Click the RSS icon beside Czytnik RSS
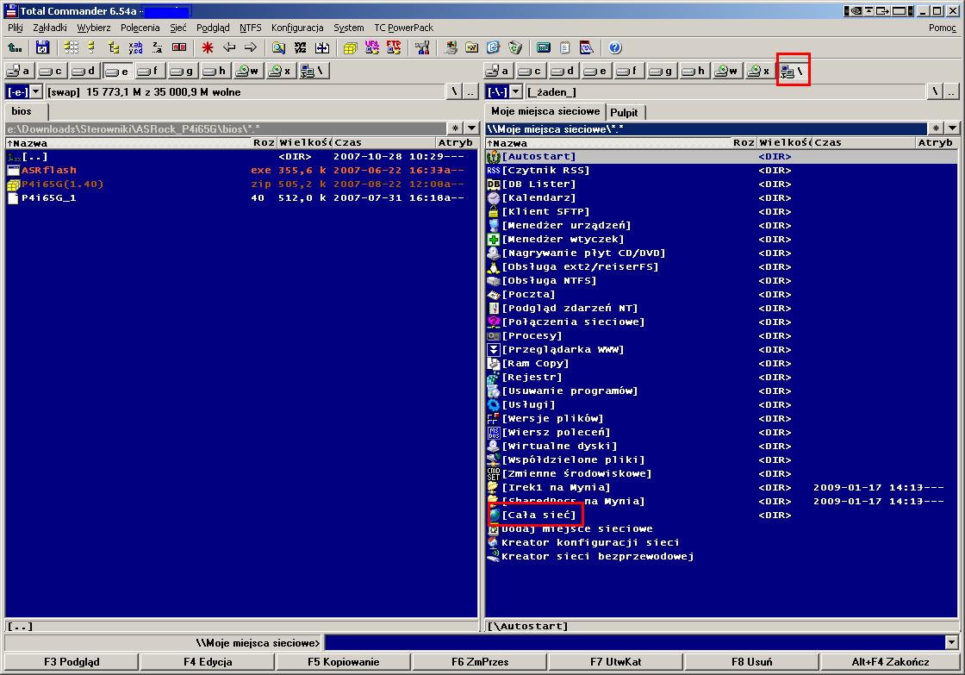The image size is (965, 675). [493, 170]
